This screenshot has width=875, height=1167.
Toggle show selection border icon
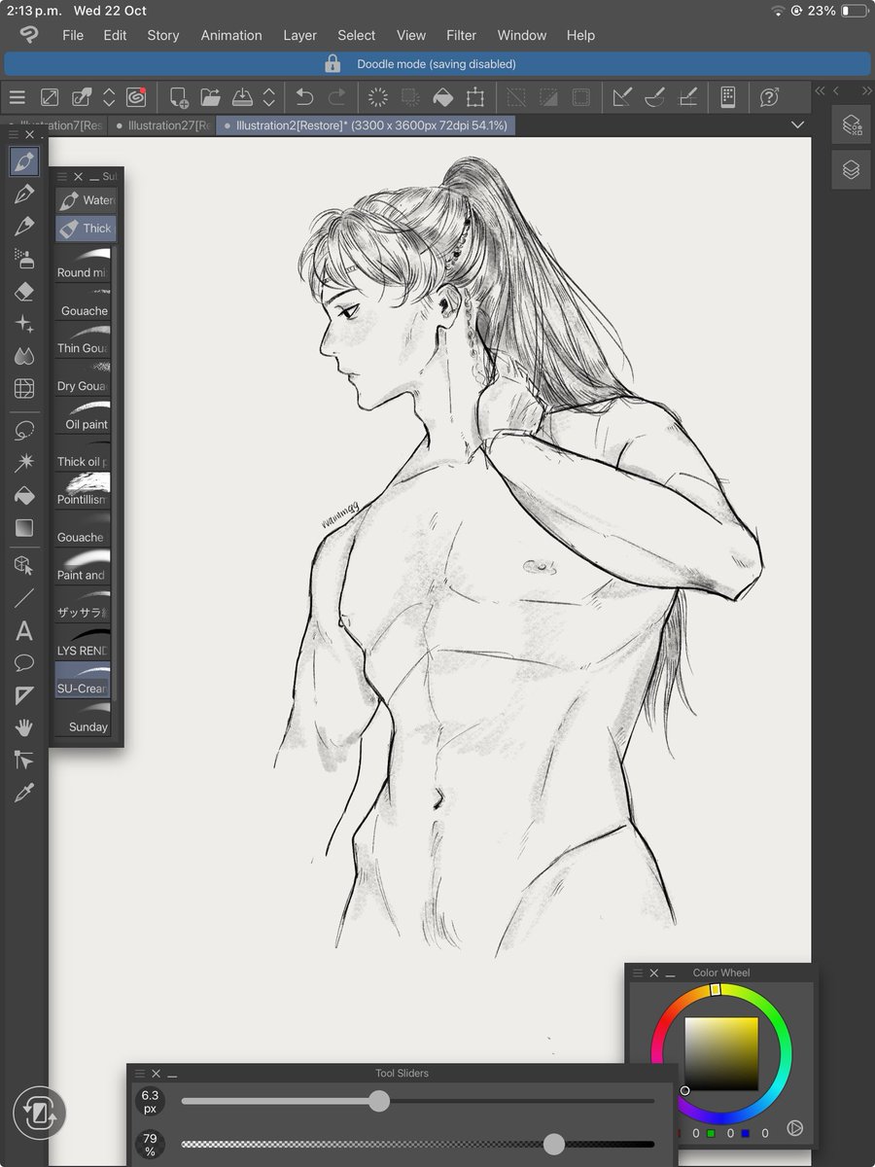click(580, 97)
